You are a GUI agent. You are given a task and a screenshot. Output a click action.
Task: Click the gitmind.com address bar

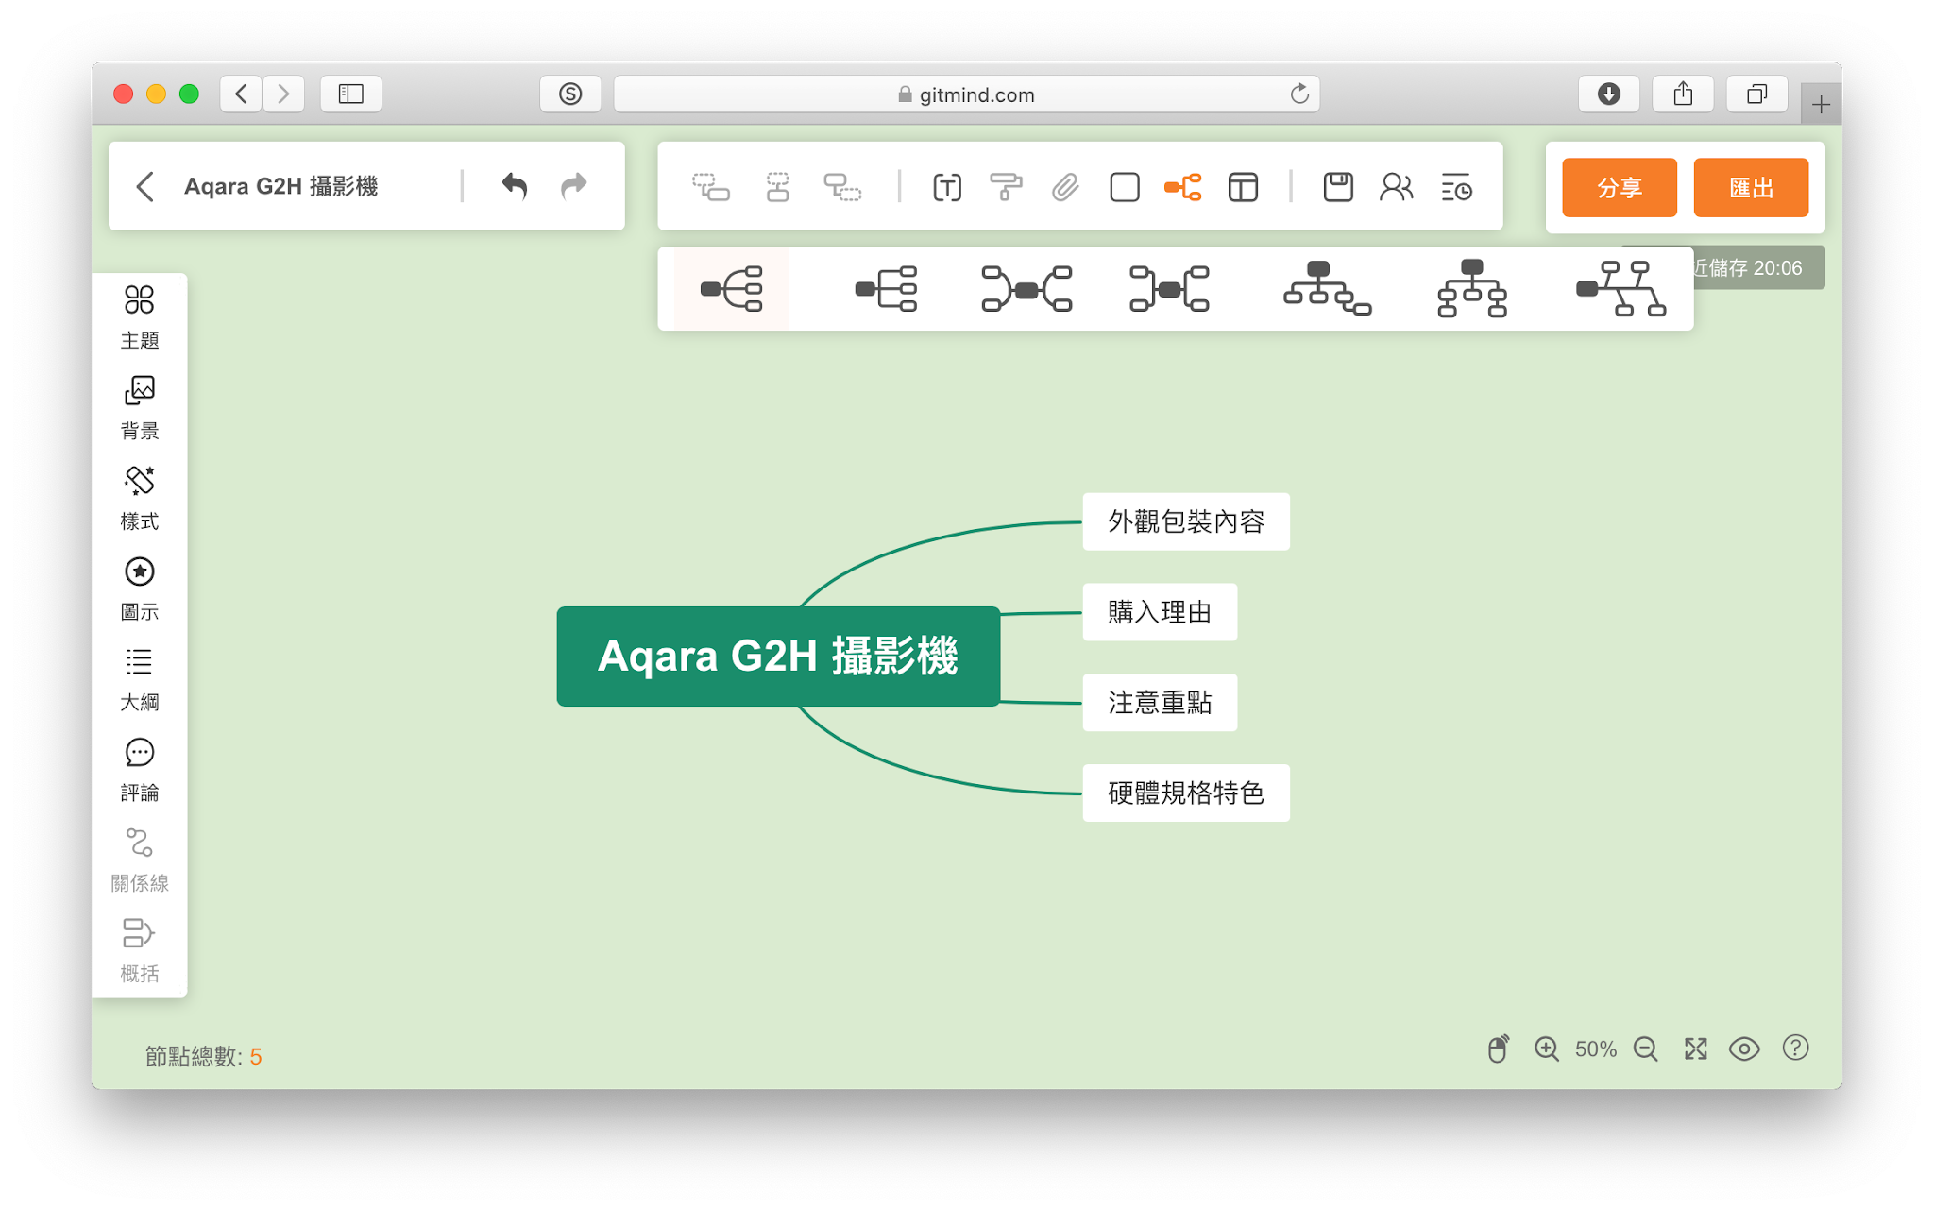click(967, 94)
